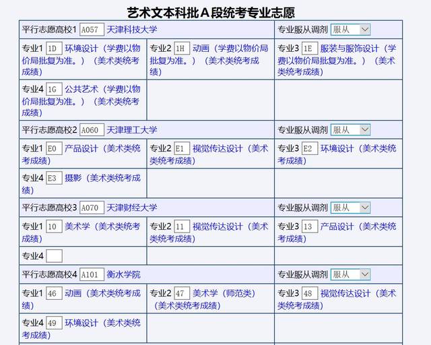Click major code field 49
Viewport: 431px width, 345px height.
pyautogui.click(x=54, y=323)
